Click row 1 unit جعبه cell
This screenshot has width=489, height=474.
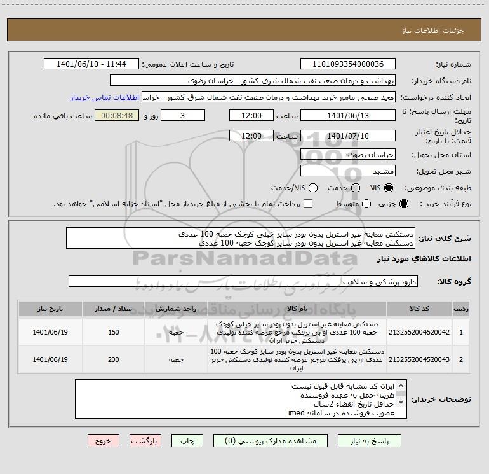(x=176, y=332)
